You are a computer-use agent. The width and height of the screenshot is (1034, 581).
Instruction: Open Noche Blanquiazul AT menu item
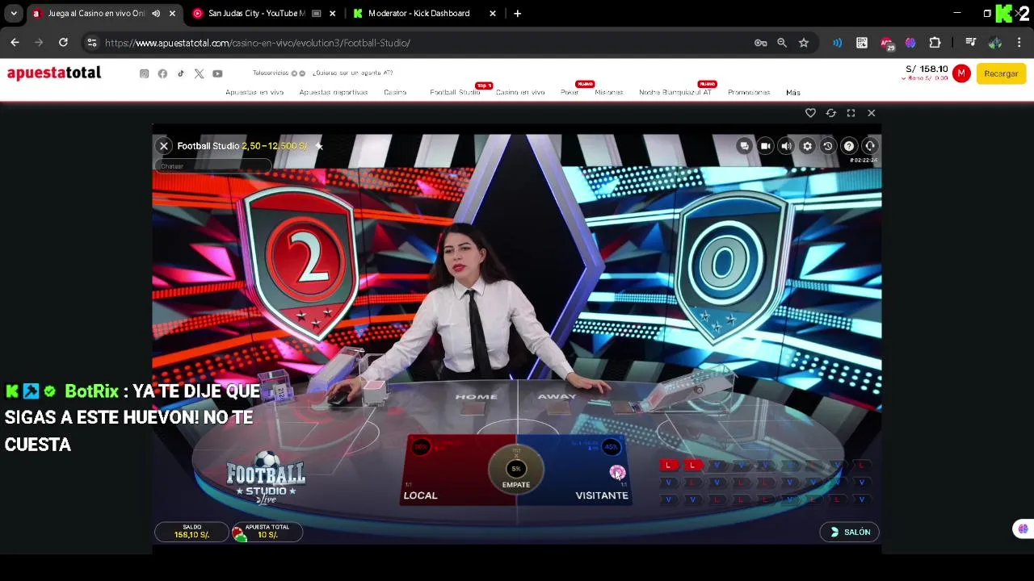[675, 92]
